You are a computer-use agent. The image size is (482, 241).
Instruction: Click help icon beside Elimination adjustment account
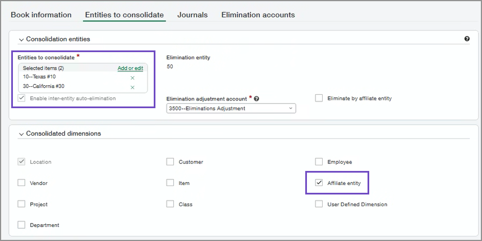256,99
